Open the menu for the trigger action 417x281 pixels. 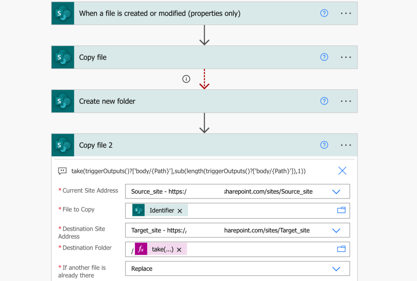pyautogui.click(x=346, y=13)
